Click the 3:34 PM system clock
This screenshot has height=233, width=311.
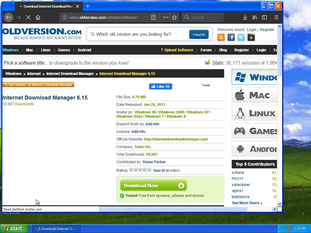click(300, 229)
